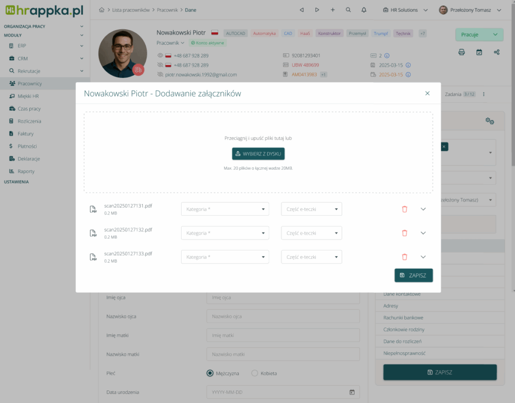Viewport: 515px width, 403px height.
Task: Select the Mężczyzna radio button
Action: pyautogui.click(x=210, y=373)
